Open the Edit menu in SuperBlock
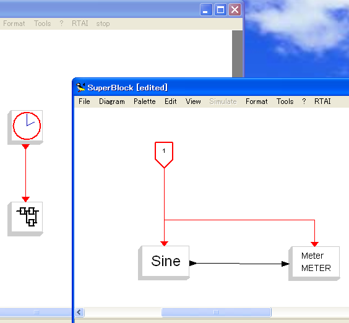Viewport: 349px width, 323px height. [171, 101]
